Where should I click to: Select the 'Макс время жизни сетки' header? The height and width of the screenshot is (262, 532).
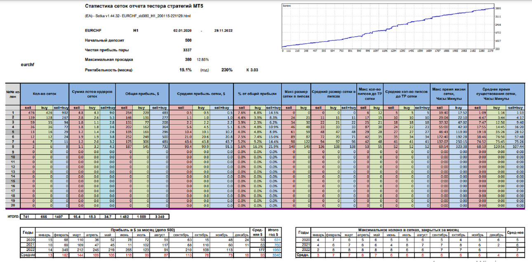449,94
